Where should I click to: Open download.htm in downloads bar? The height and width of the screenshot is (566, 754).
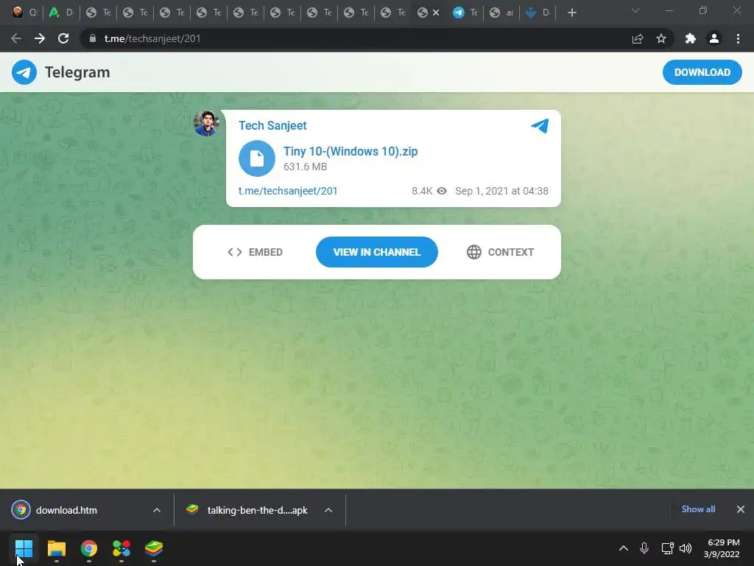(x=66, y=510)
